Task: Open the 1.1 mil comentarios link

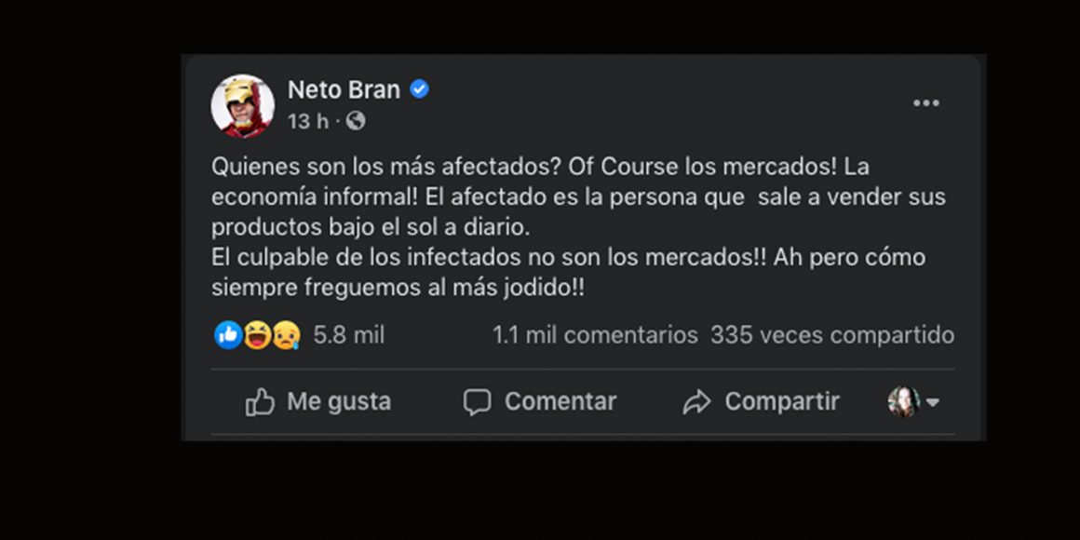Action: point(595,334)
